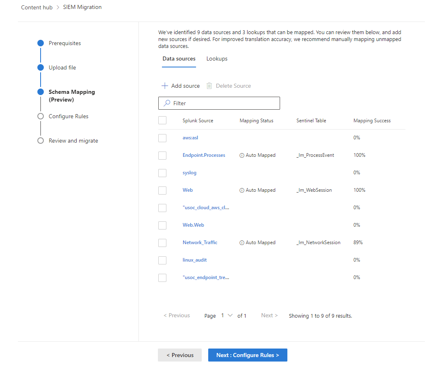Open the syslog source link
This screenshot has width=442, height=366.
tap(190, 173)
